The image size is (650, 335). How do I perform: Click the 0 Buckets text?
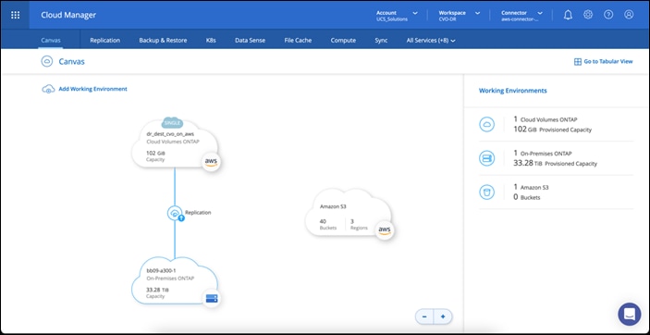(x=527, y=198)
